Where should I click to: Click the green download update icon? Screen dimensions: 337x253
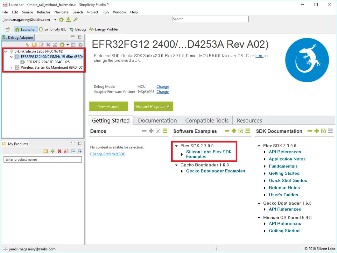pos(68,20)
